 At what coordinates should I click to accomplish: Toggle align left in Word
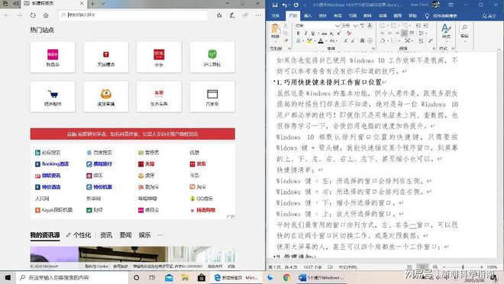click(383, 33)
